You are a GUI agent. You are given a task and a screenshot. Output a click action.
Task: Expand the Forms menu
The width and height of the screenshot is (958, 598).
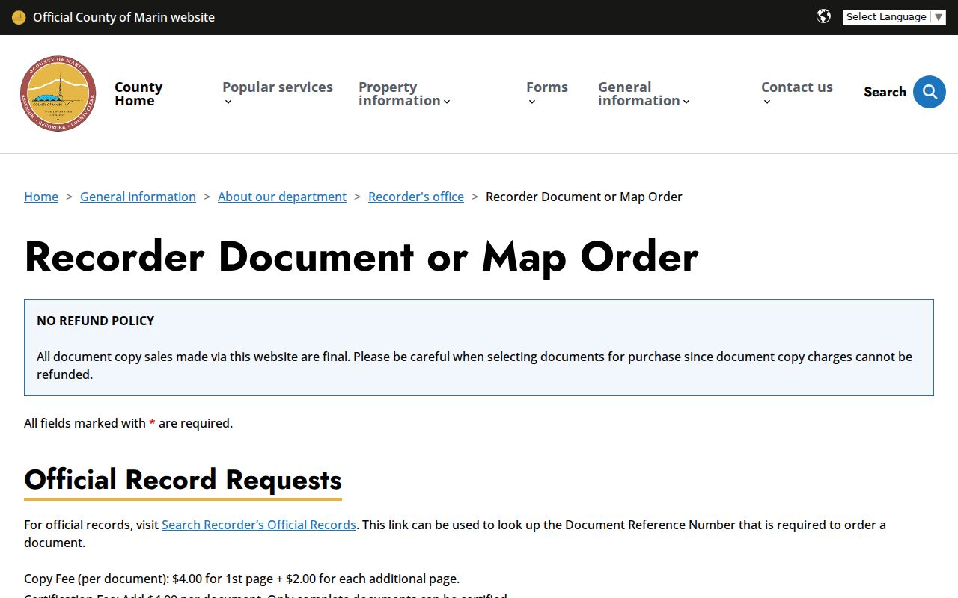pos(547,93)
